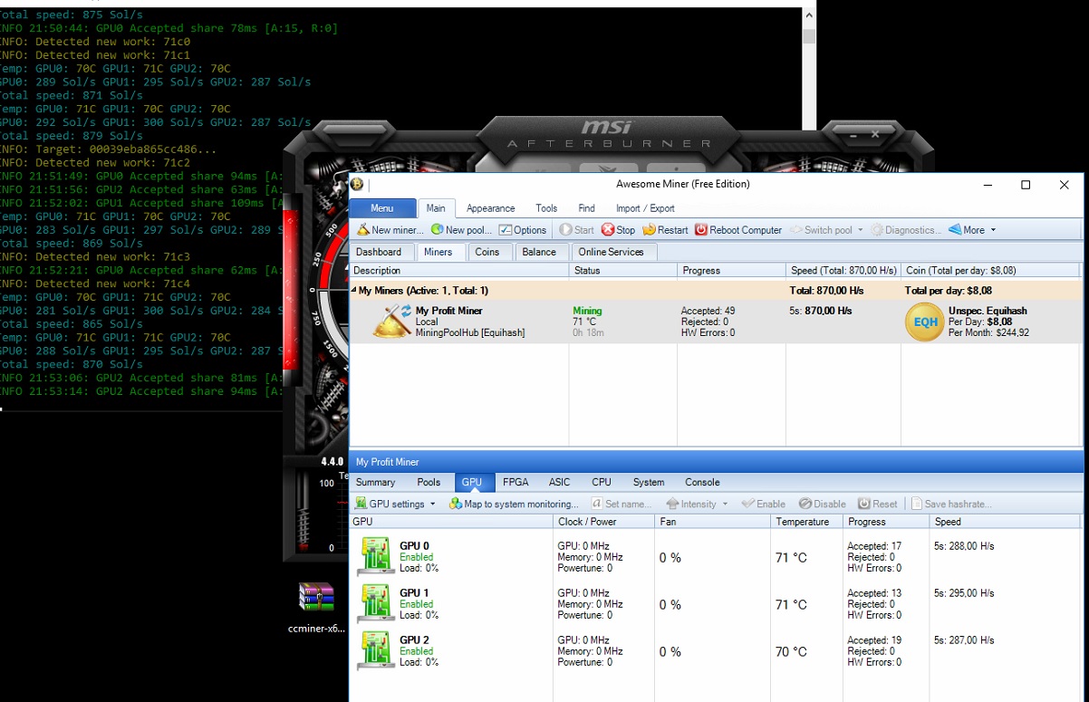Click the EQH coin icon

point(924,322)
